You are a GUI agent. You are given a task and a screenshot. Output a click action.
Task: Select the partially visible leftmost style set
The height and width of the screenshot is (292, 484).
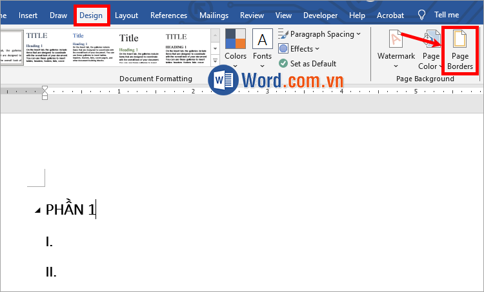(x=12, y=48)
